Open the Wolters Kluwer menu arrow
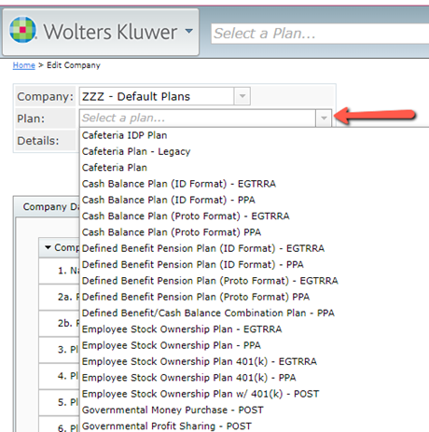Screen dimensions: 429x432 pos(188,31)
